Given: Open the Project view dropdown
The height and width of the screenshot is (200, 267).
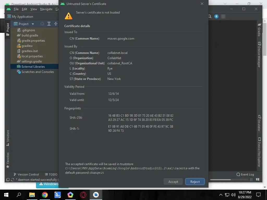Looking at the screenshot, I should point(33,24).
